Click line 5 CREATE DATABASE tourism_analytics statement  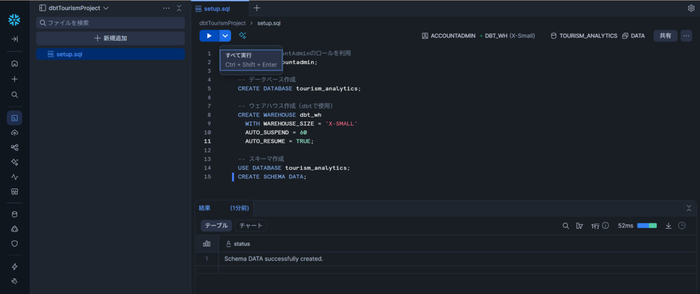pos(299,89)
